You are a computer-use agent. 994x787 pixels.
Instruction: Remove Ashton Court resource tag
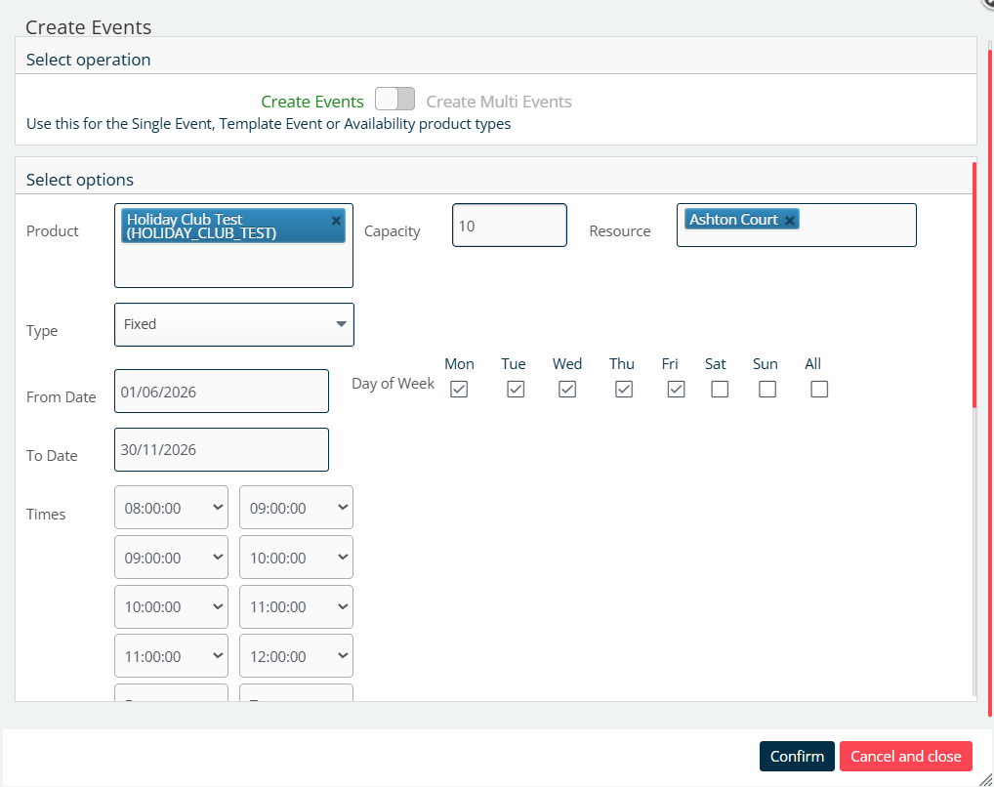790,220
